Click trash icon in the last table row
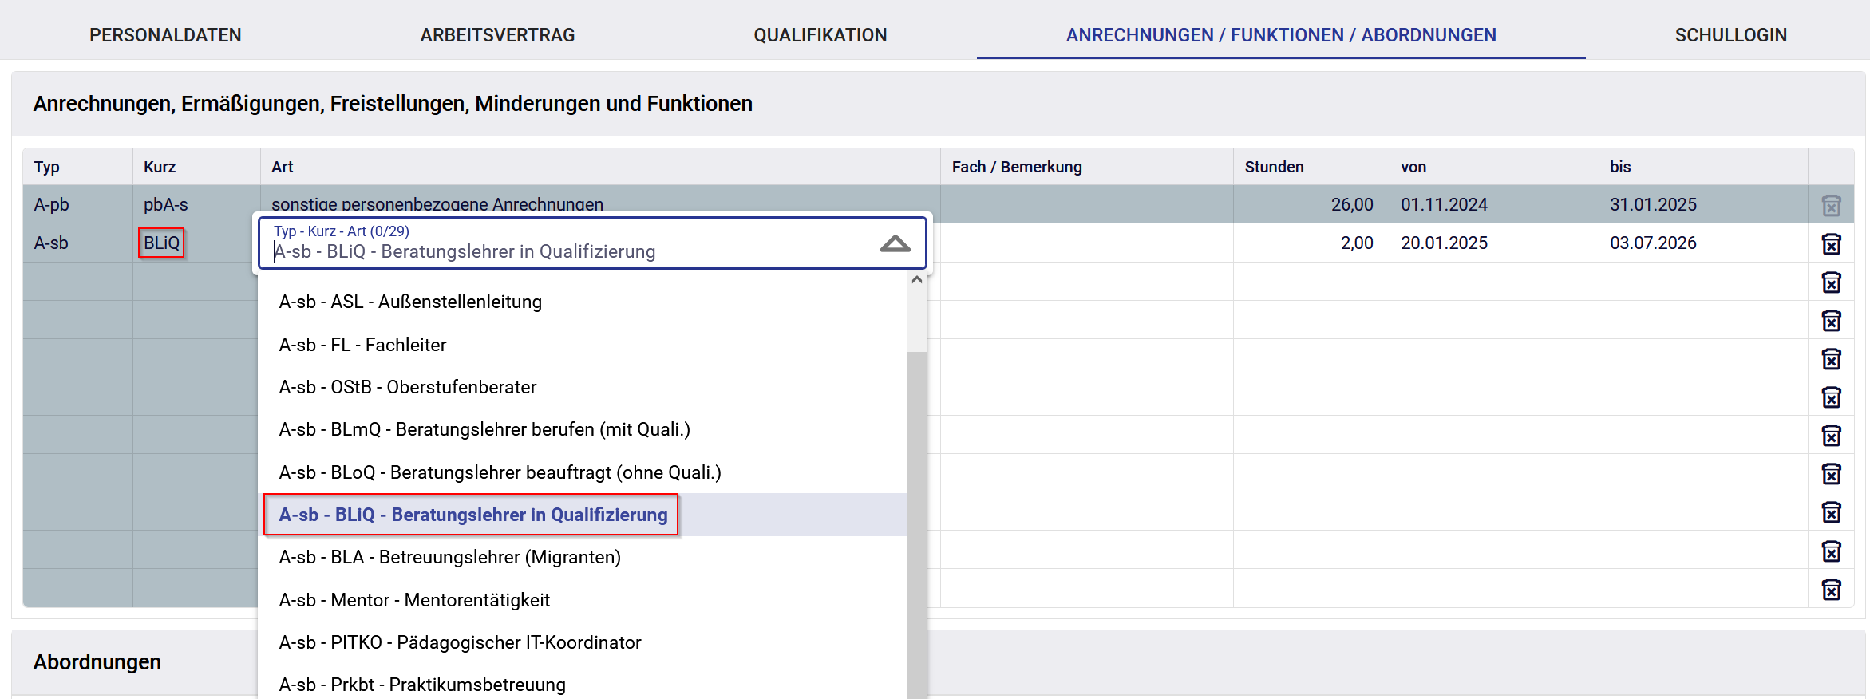1870x699 pixels. click(1831, 589)
